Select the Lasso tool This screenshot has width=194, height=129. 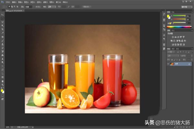click(x=3, y=22)
